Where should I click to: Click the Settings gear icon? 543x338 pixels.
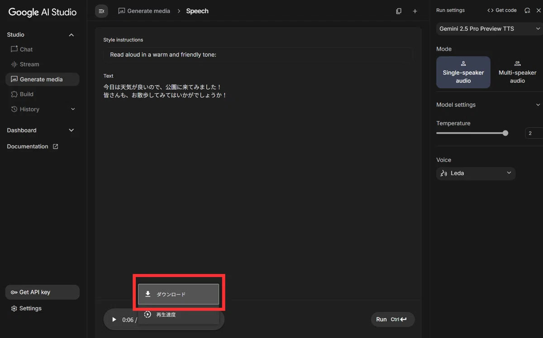tap(14, 309)
